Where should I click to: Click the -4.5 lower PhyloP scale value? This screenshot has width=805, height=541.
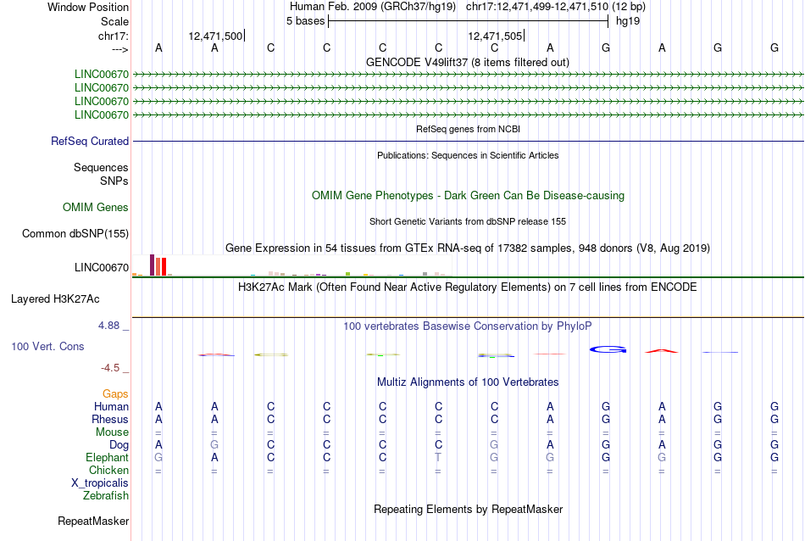[110, 368]
